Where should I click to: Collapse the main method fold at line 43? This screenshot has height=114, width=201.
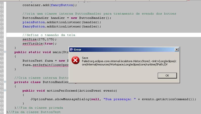tap(5, 52)
